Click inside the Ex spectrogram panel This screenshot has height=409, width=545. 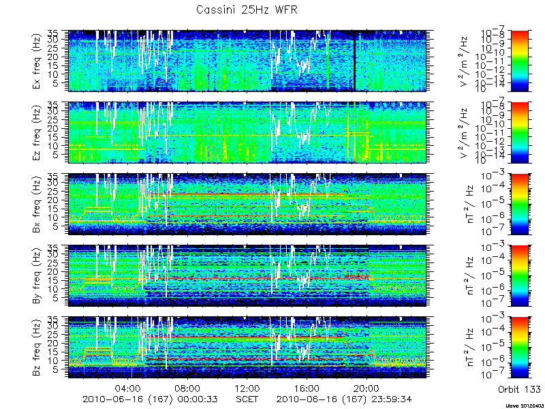coord(247,61)
